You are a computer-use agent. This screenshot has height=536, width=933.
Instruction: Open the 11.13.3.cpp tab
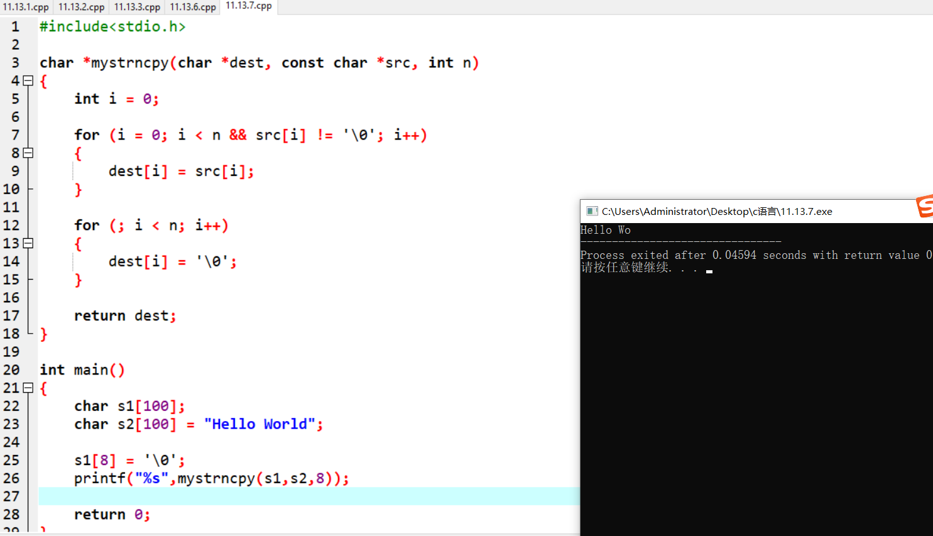tap(137, 7)
